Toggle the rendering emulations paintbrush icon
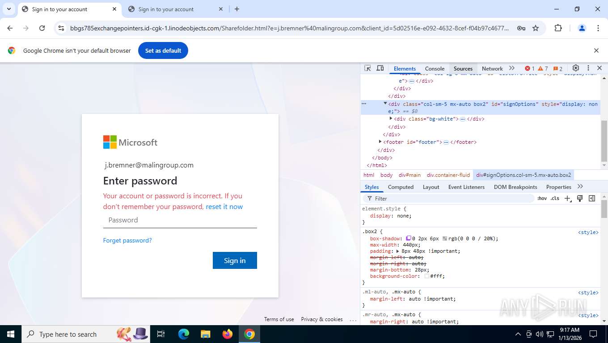Image resolution: width=608 pixels, height=343 pixels. tap(580, 198)
